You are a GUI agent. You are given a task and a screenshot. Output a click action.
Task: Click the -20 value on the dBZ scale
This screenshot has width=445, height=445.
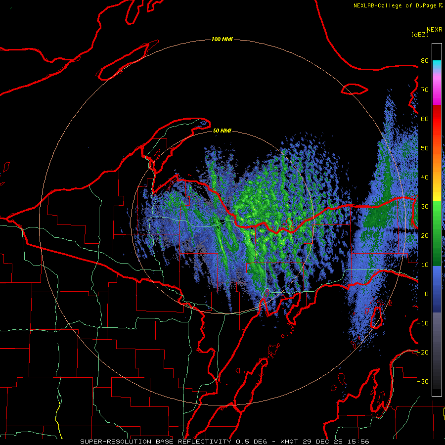[423, 352]
